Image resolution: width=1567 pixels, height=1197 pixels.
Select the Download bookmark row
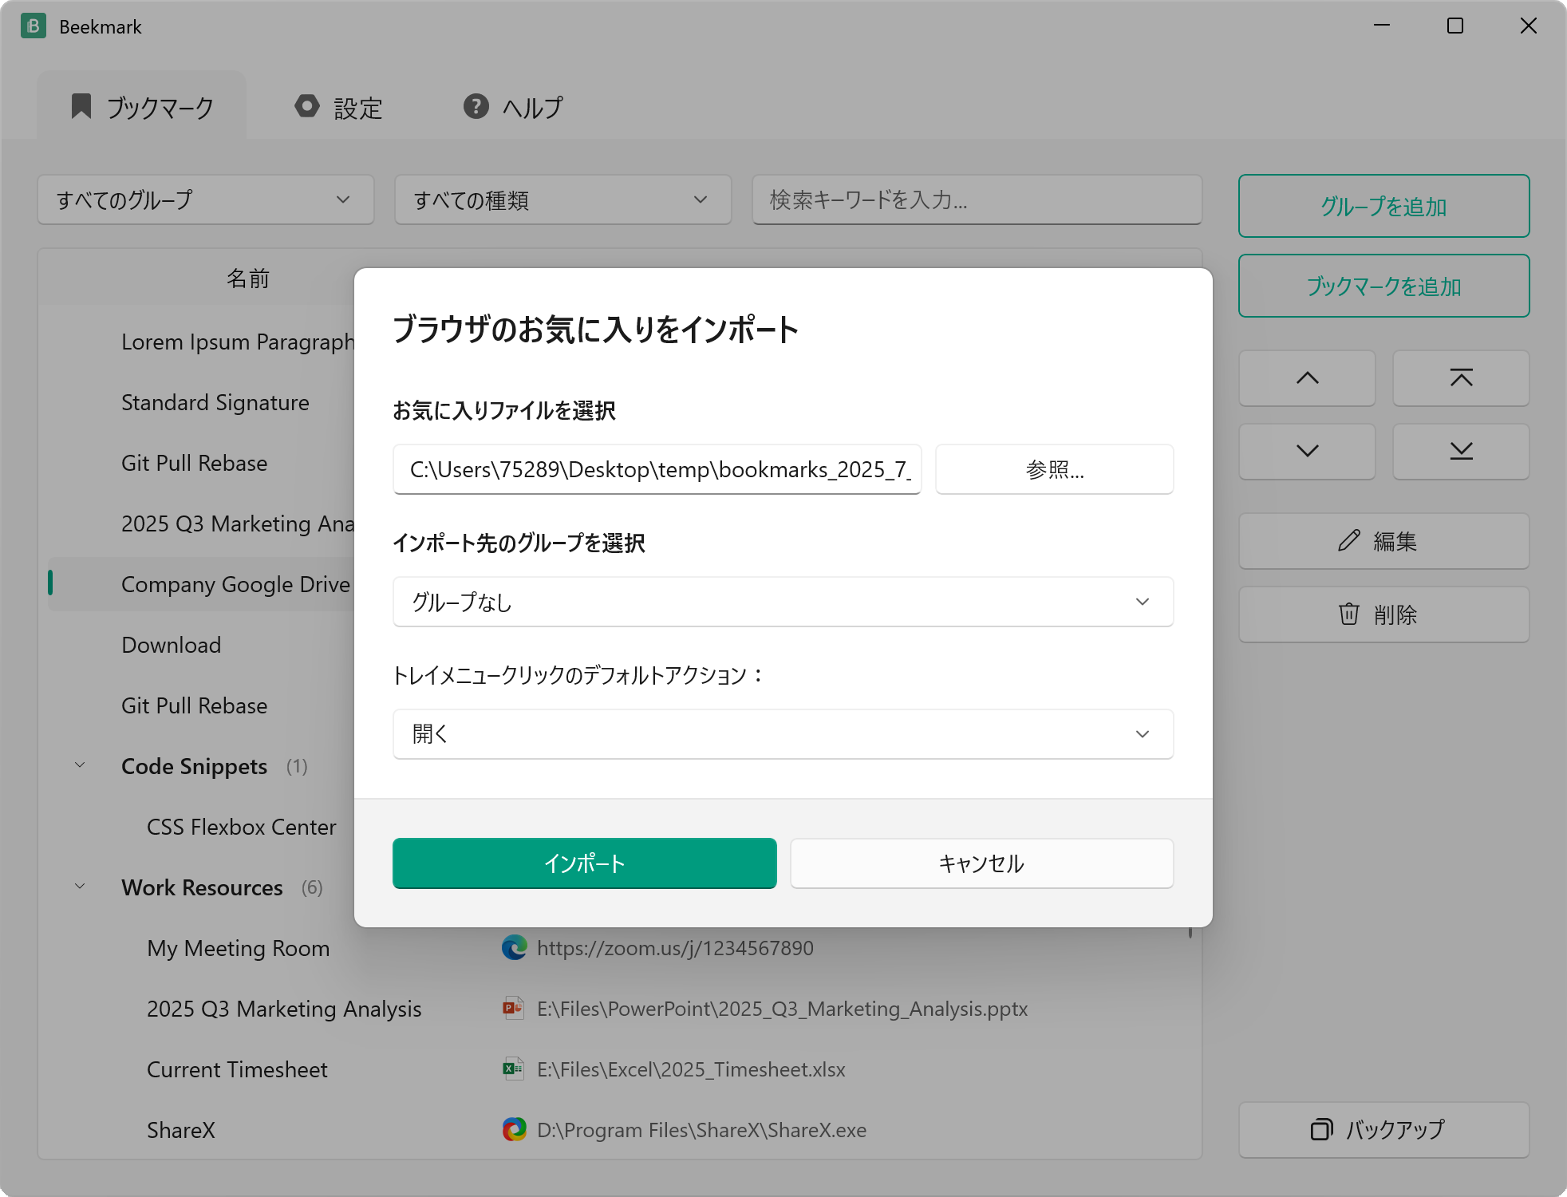point(201,645)
